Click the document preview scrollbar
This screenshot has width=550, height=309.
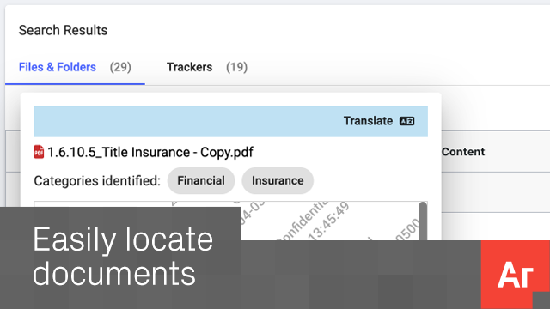tap(423, 221)
